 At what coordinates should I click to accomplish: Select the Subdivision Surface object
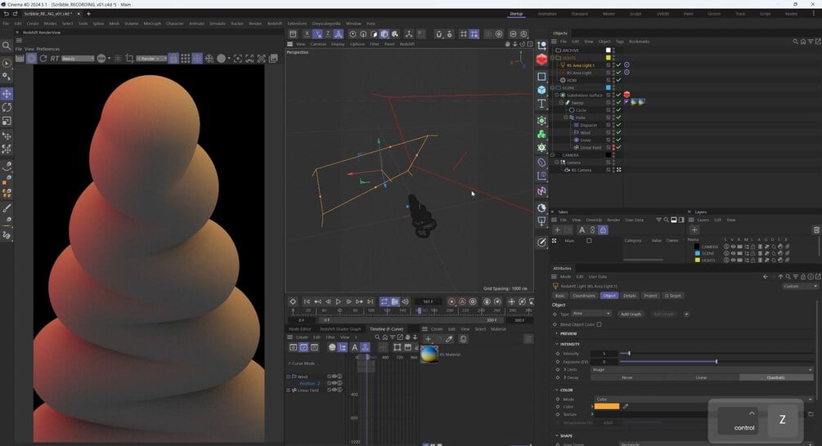[585, 96]
